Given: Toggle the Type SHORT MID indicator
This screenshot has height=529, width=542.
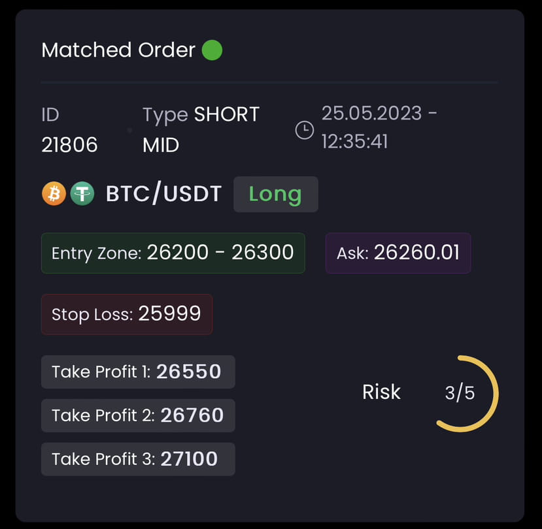Looking at the screenshot, I should click(x=199, y=129).
